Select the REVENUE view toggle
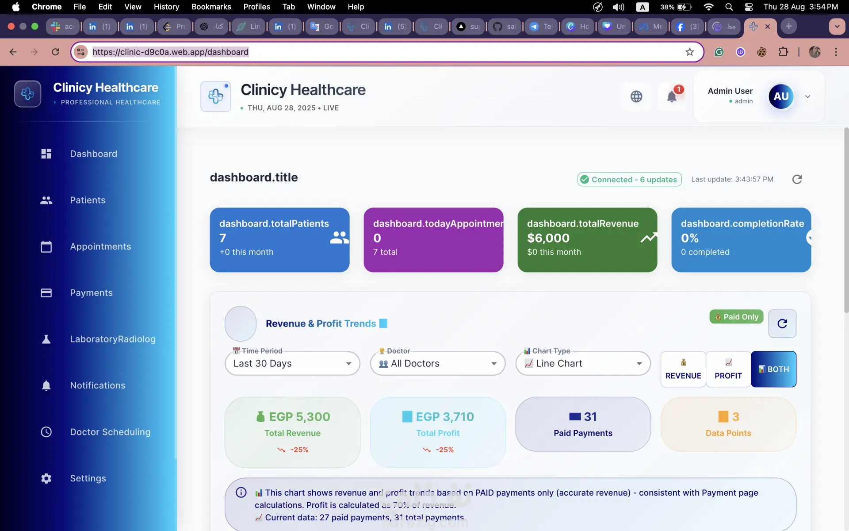Screen dimensions: 849x531 tap(683, 369)
